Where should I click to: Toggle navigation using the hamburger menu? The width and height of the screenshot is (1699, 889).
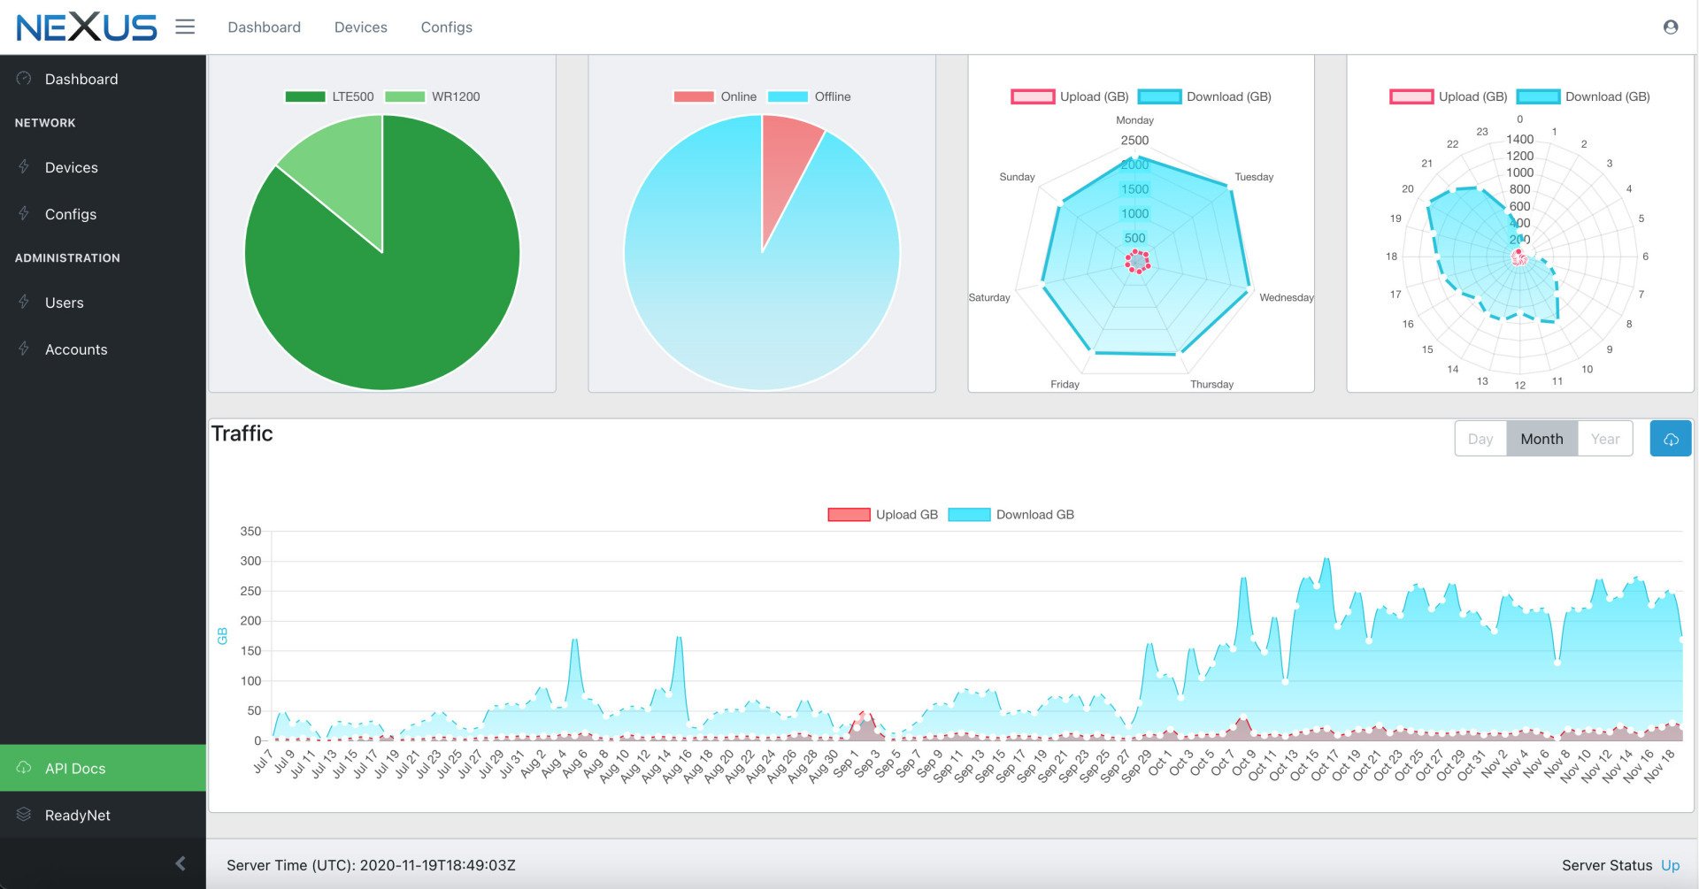tap(185, 27)
